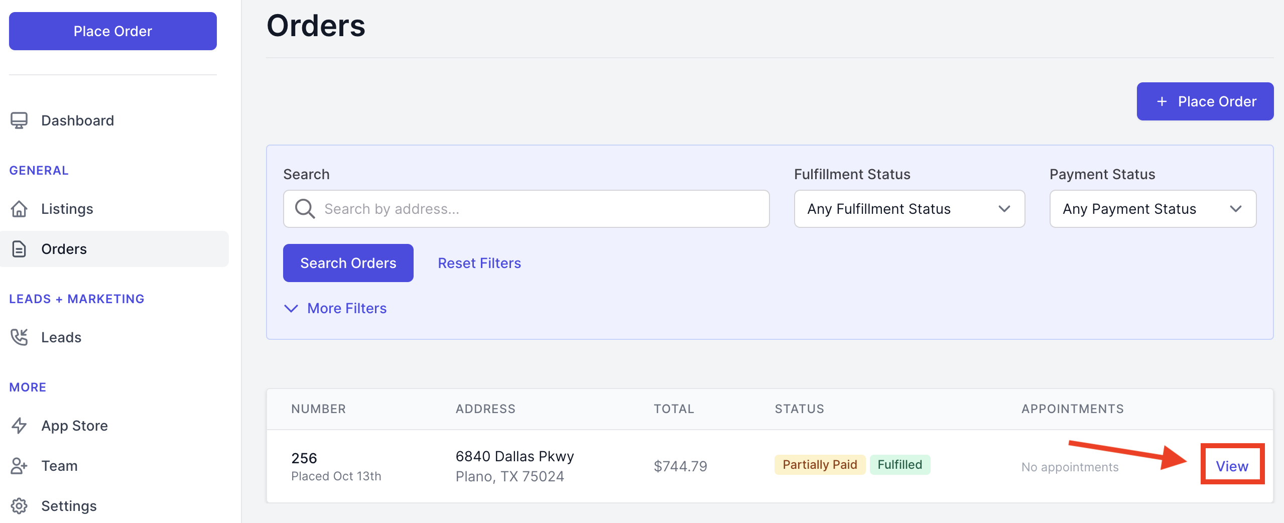1284x523 pixels.
Task: Click the Listings house icon
Action: point(19,209)
